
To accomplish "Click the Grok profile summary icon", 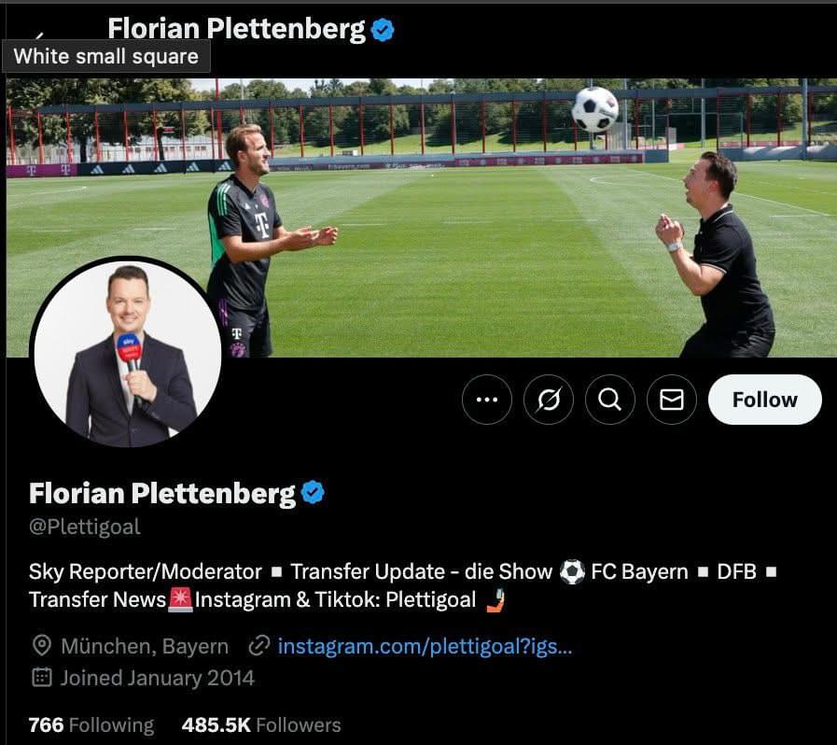I will 549,400.
